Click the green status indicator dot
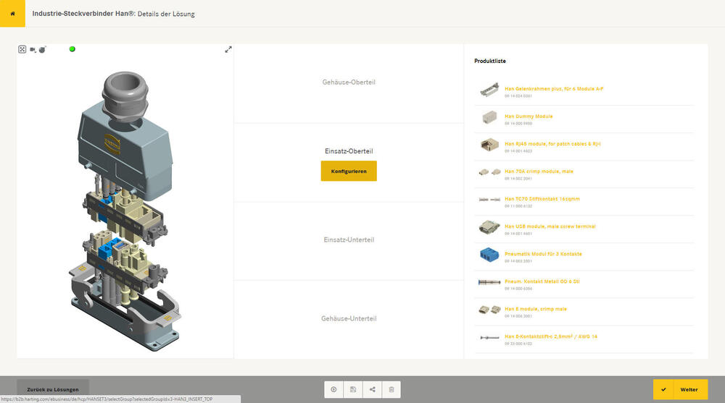725x403 pixels. [x=72, y=48]
